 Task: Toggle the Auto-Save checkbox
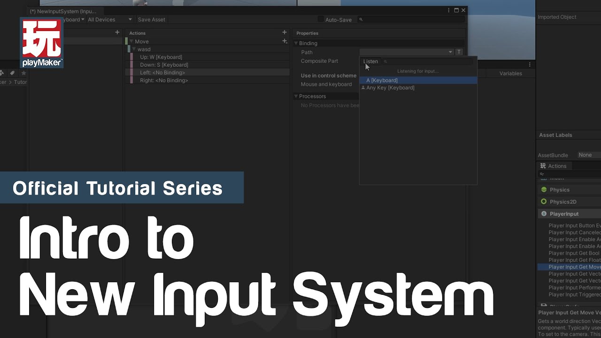point(321,19)
